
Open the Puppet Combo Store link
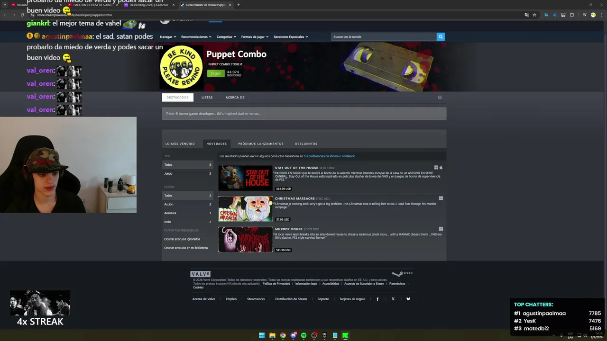(x=225, y=64)
